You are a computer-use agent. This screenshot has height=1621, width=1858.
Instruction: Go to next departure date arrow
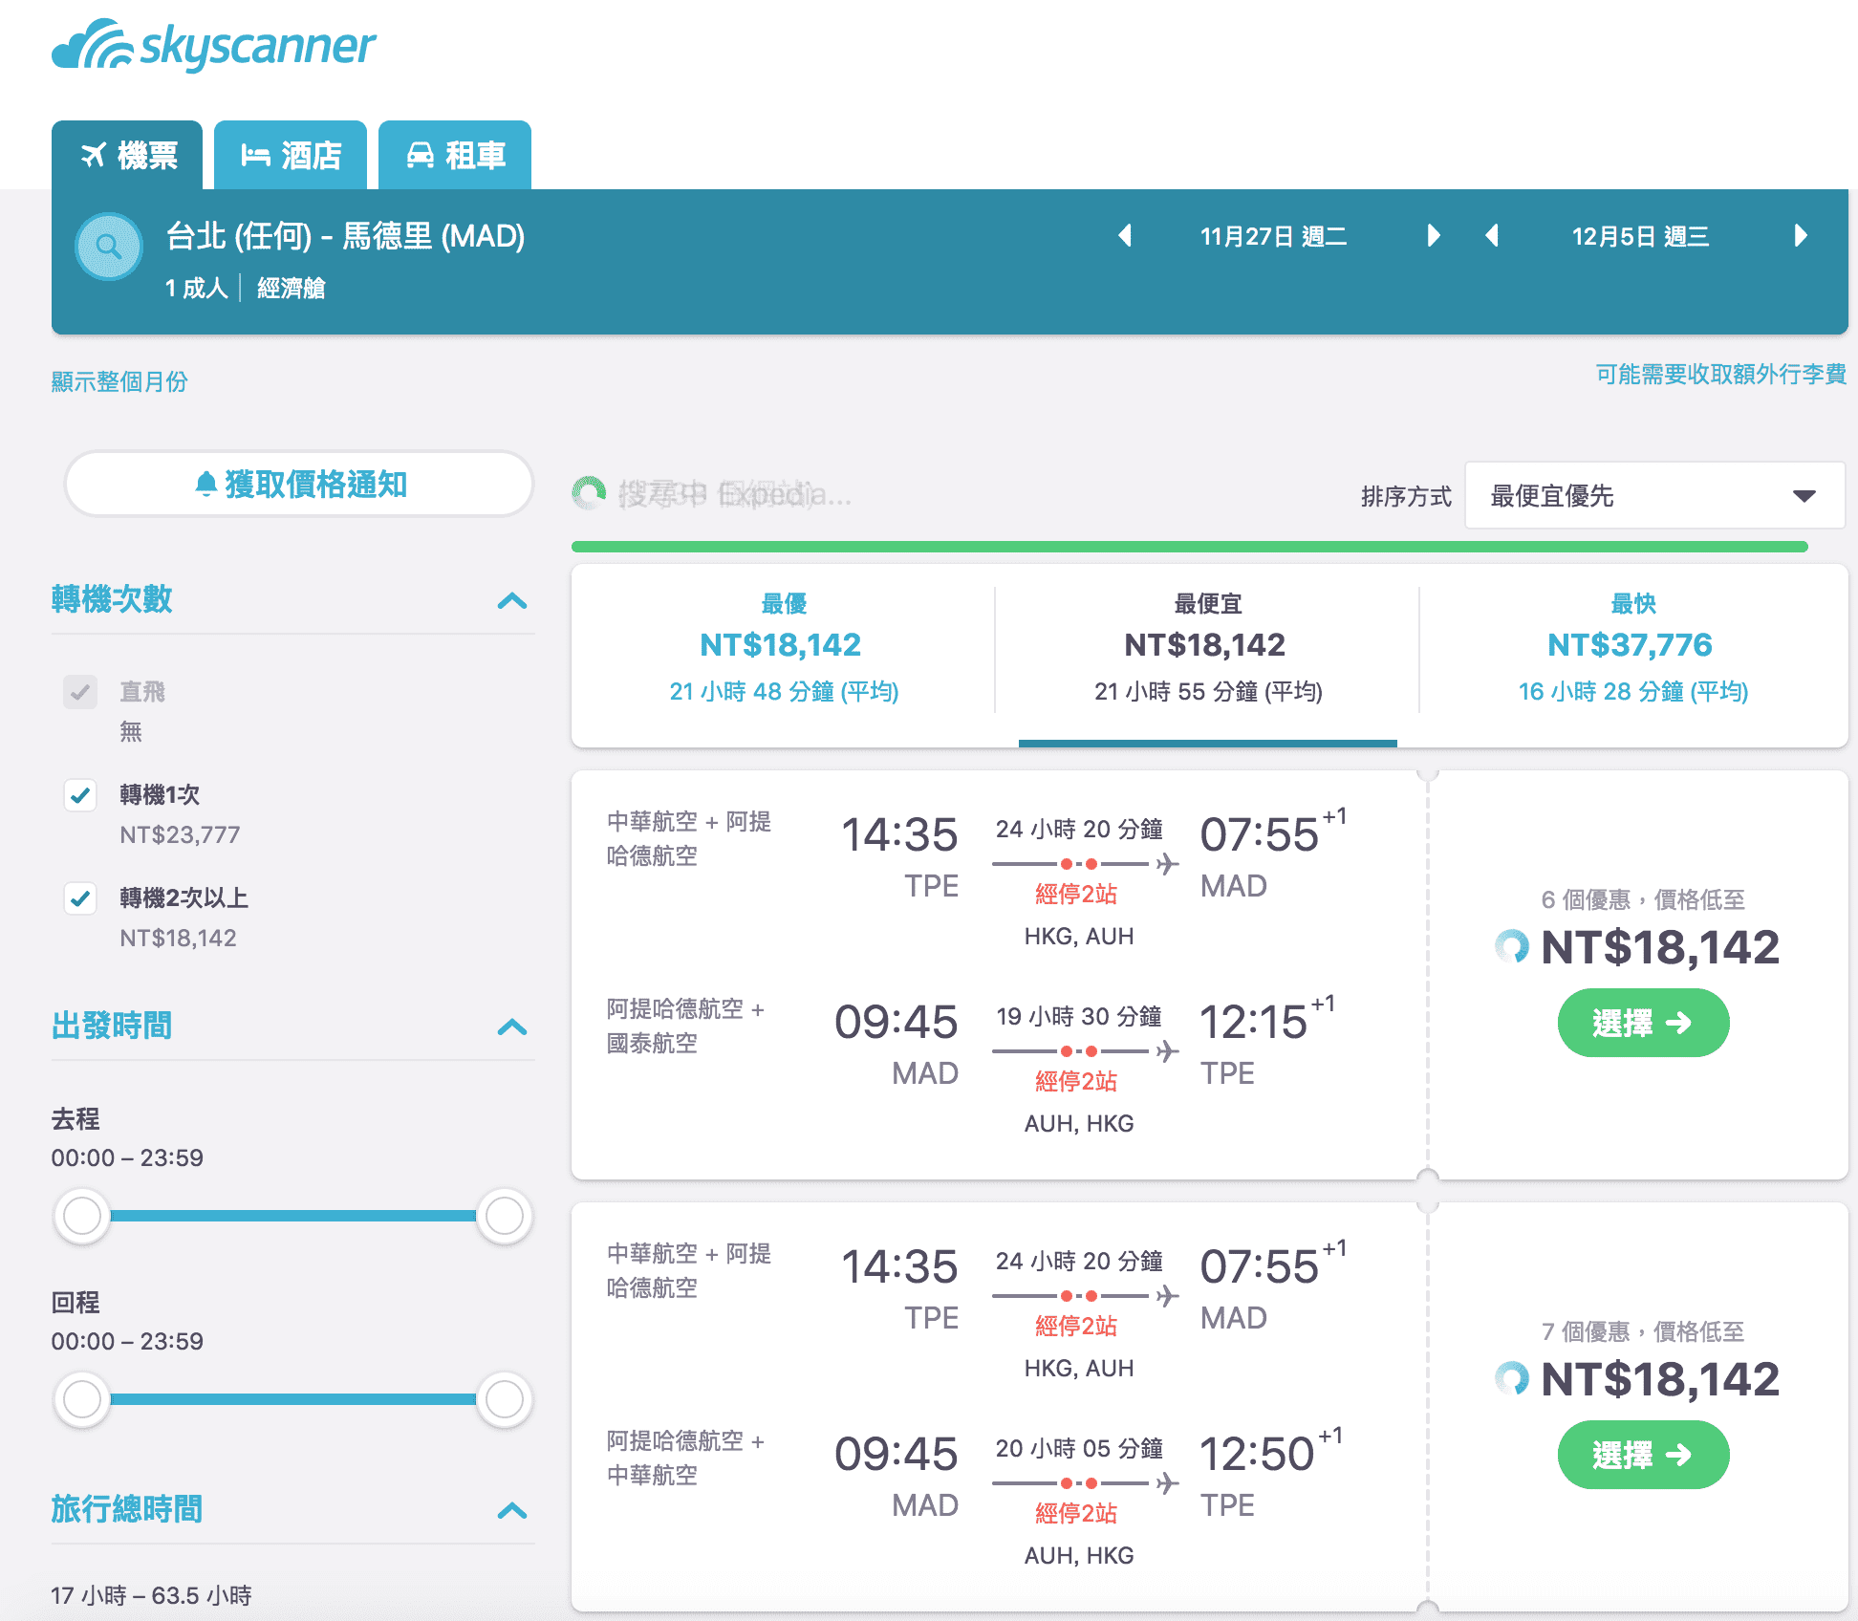pos(1433,236)
